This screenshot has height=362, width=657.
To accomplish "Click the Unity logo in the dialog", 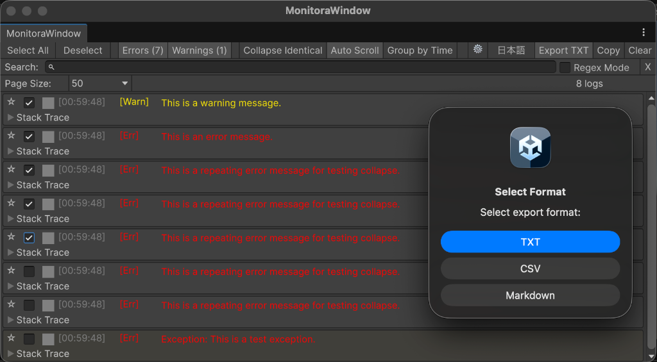I will (530, 148).
